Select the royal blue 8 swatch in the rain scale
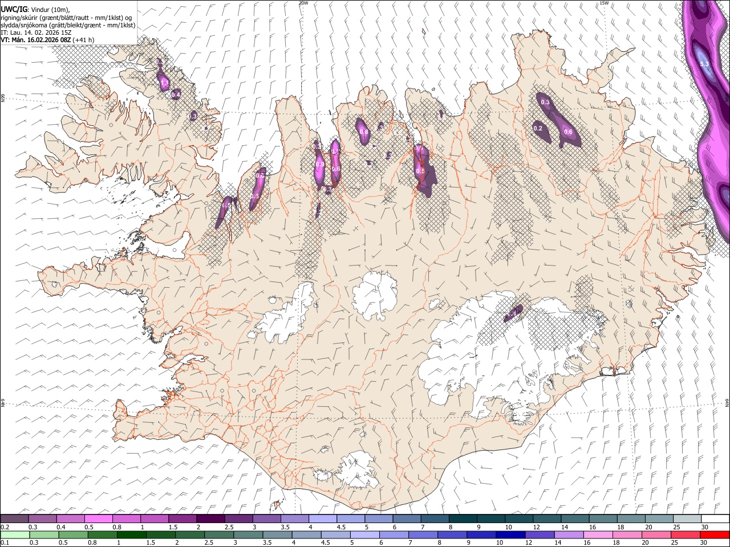Screen dimensions: 730x547 point(452,534)
